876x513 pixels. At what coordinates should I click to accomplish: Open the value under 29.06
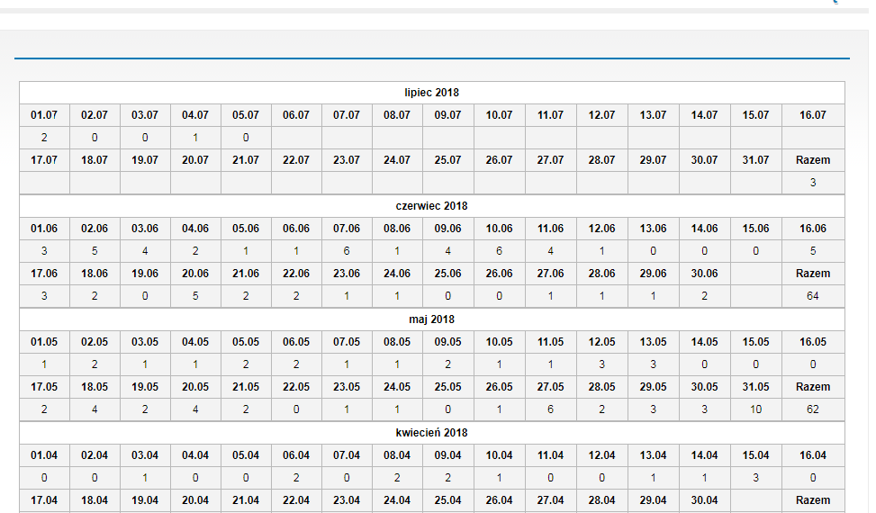654,296
